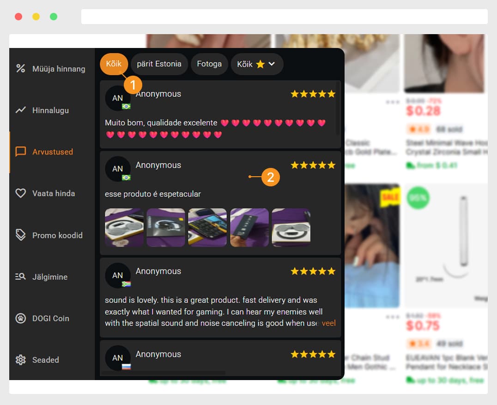Screen dimensions: 497x405
Task: Select the Hinnalugu price history chart icon
Action: point(21,110)
